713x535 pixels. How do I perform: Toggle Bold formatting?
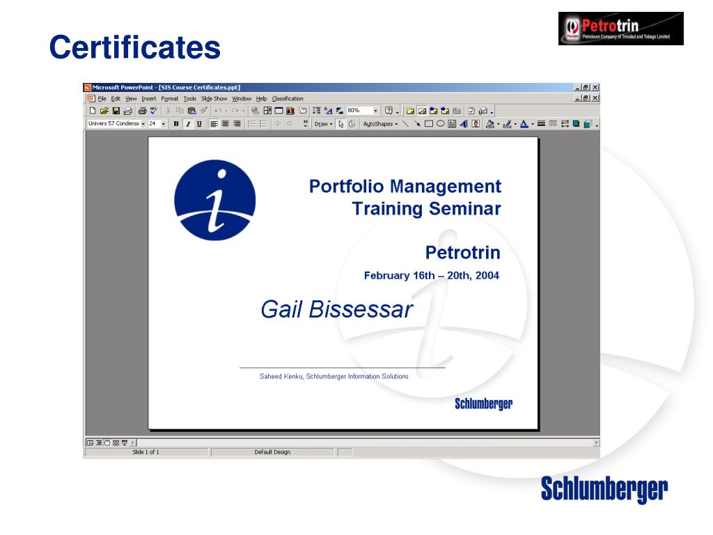pyautogui.click(x=176, y=124)
